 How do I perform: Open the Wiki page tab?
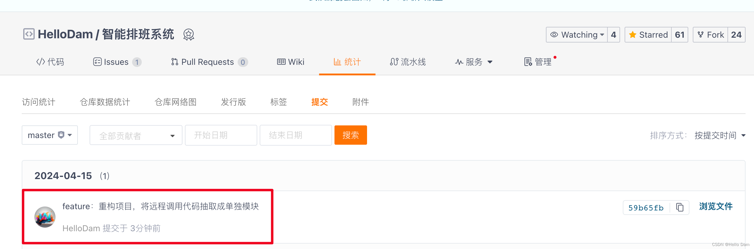[291, 62]
